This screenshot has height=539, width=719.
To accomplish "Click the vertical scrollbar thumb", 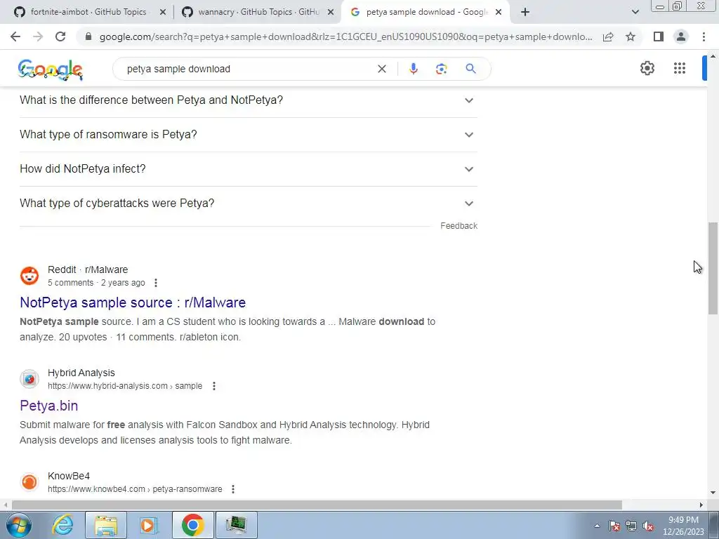I will pyautogui.click(x=713, y=268).
